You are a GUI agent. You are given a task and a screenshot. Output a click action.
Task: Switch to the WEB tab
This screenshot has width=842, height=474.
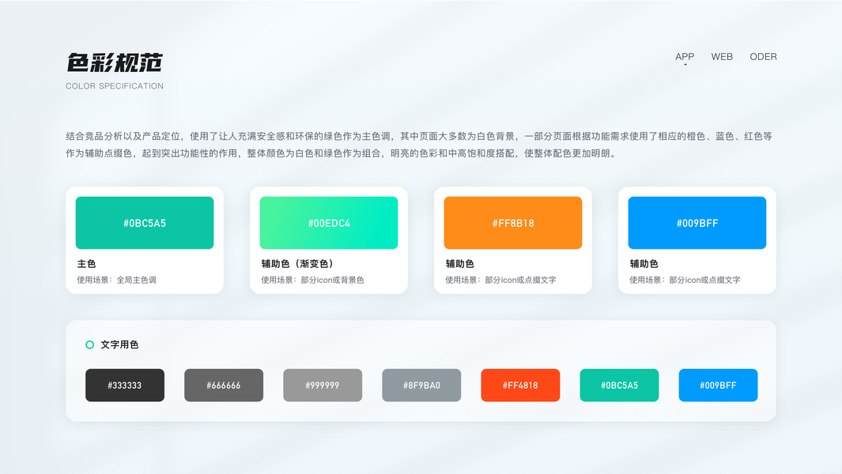click(722, 57)
